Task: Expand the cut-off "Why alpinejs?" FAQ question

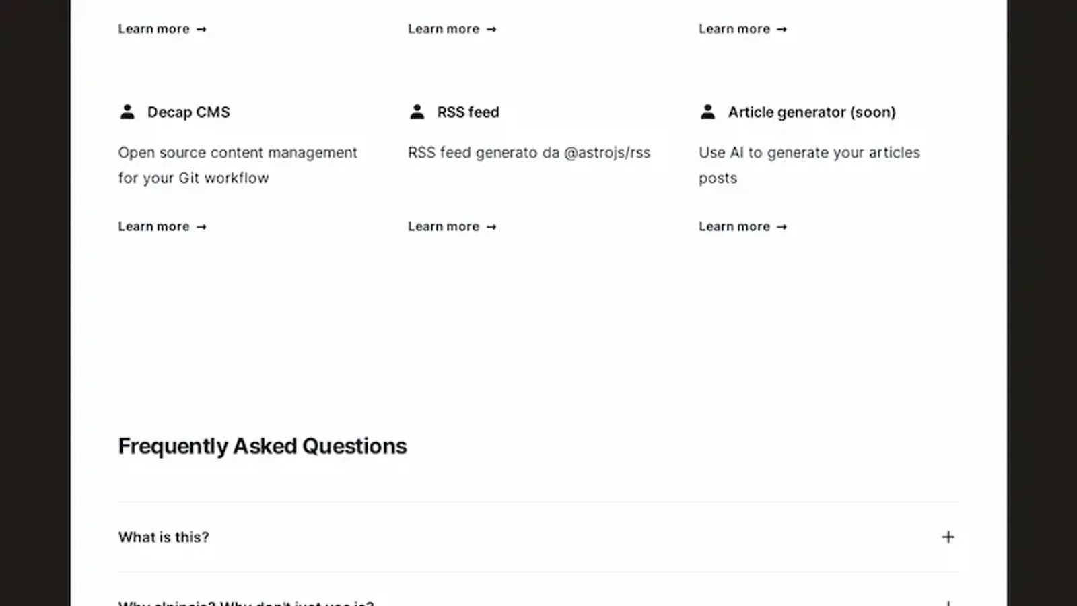Action: click(246, 603)
